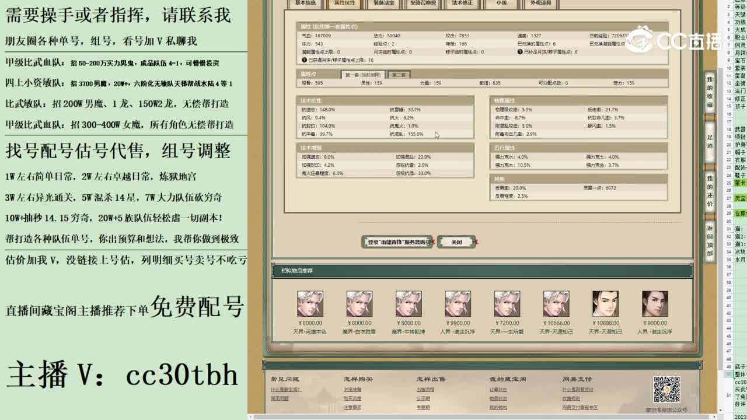Click the 加强混乱: 23.9% value
Image resolution: width=747 pixels, height=420 pixels.
tap(413, 157)
